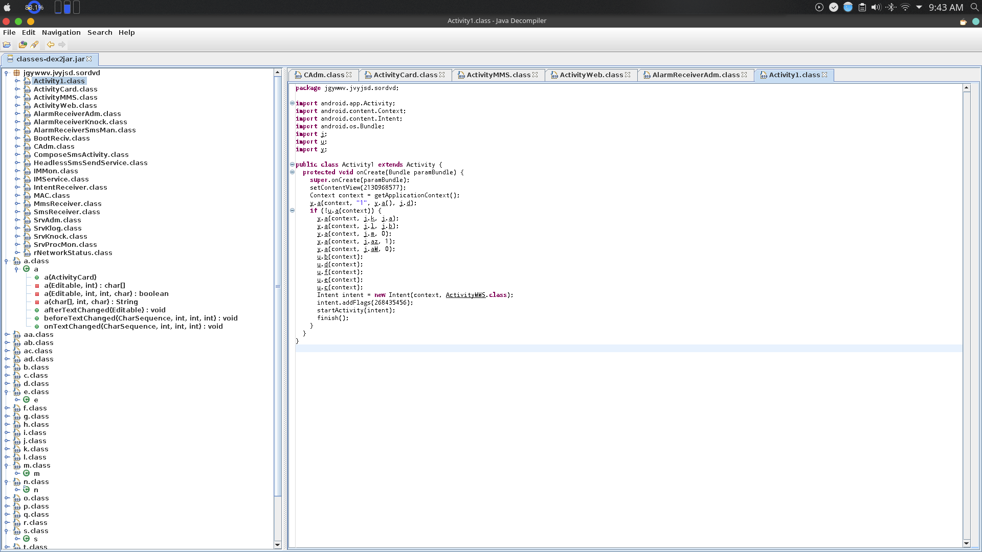Click the tree panel vertical scrollbar
This screenshot has height=552, width=982.
click(278, 286)
